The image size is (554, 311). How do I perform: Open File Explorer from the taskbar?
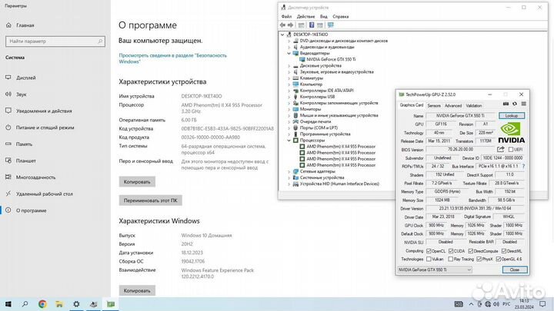59,304
